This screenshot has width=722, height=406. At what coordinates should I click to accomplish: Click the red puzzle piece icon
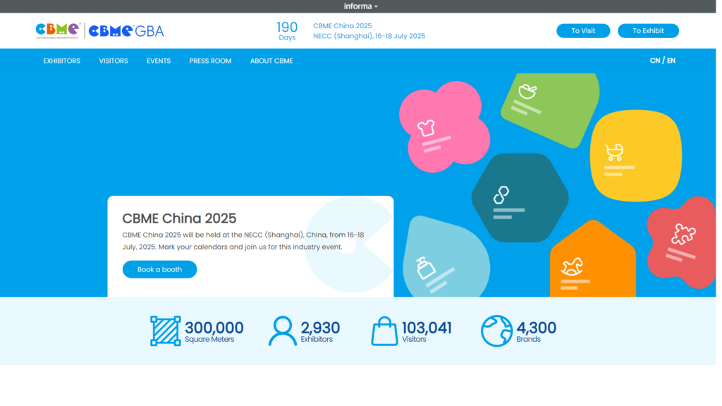[x=683, y=234]
